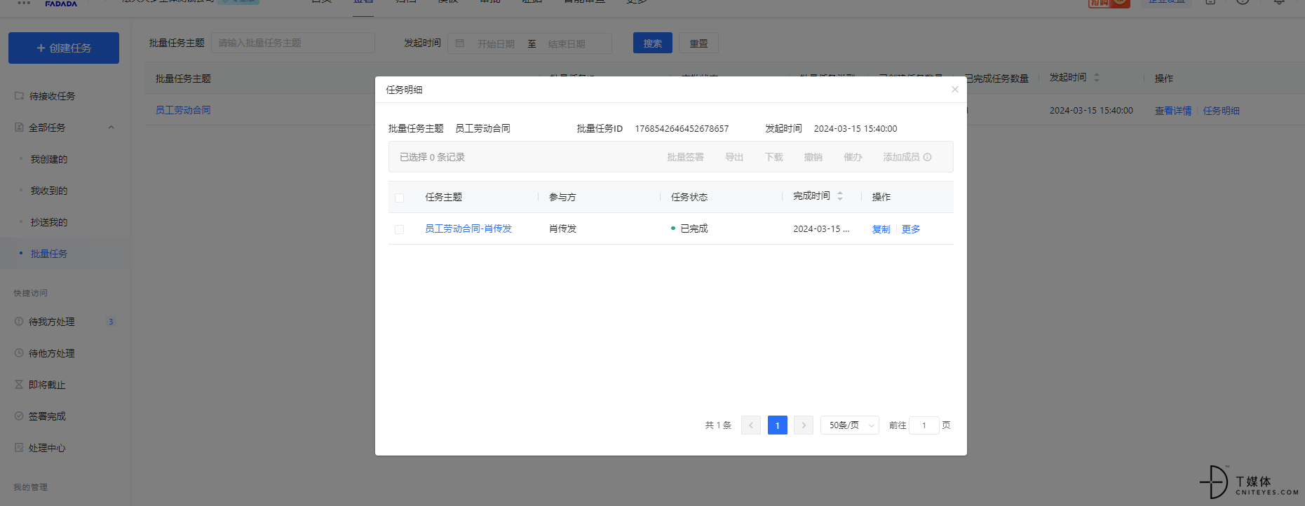Click the 批量任务ID value 1768542646452678657
The width and height of the screenshot is (1305, 506).
click(x=682, y=129)
